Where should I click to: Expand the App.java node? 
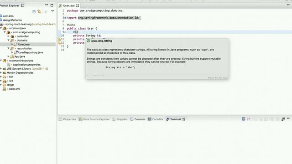pyautogui.click(x=8, y=56)
